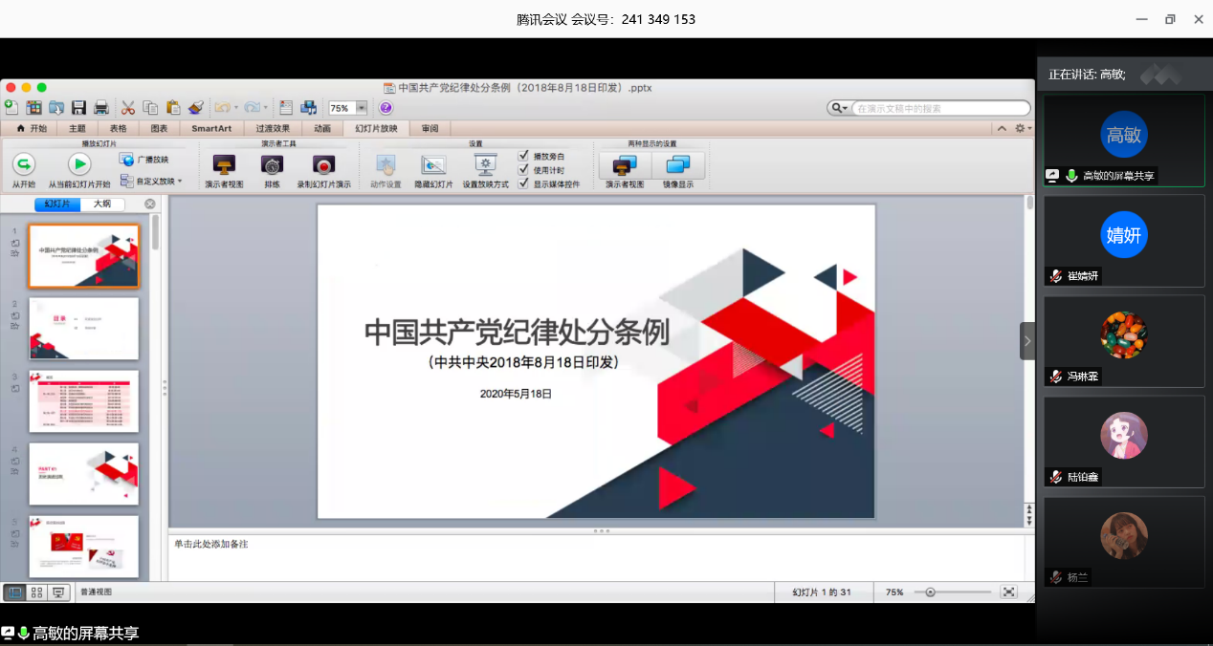
Task: Open the rehearse timings (排练) tool
Action: pos(272,164)
